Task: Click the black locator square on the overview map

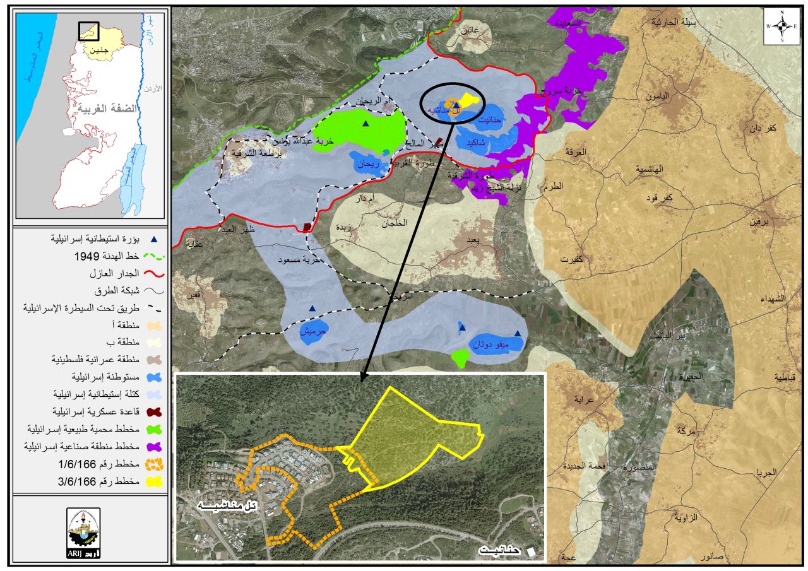Action: [88, 31]
